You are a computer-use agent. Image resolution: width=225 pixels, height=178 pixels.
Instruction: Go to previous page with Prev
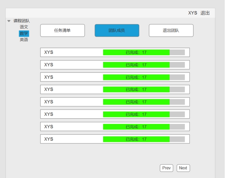(x=166, y=168)
